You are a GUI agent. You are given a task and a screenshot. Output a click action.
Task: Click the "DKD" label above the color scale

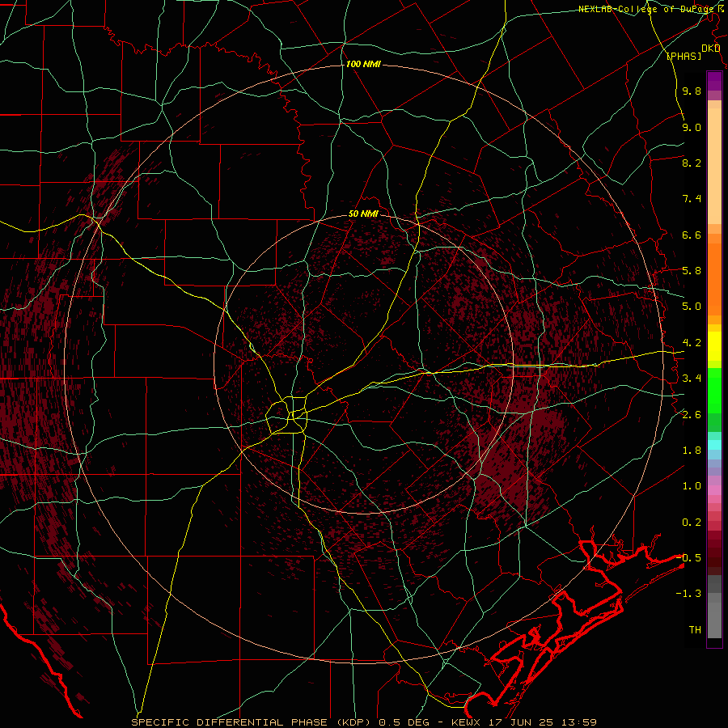tap(710, 49)
